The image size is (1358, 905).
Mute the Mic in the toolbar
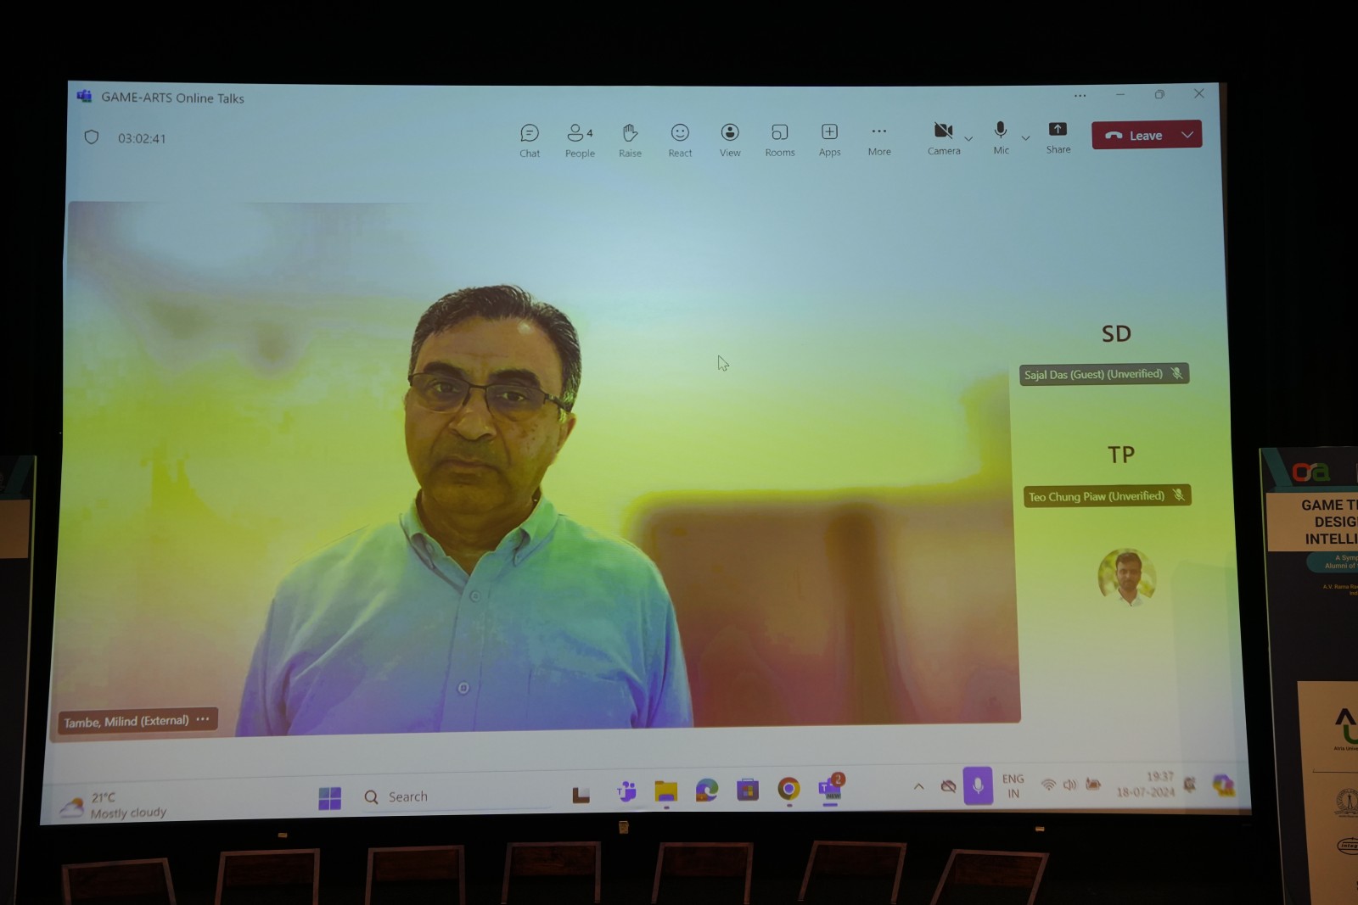(1001, 137)
